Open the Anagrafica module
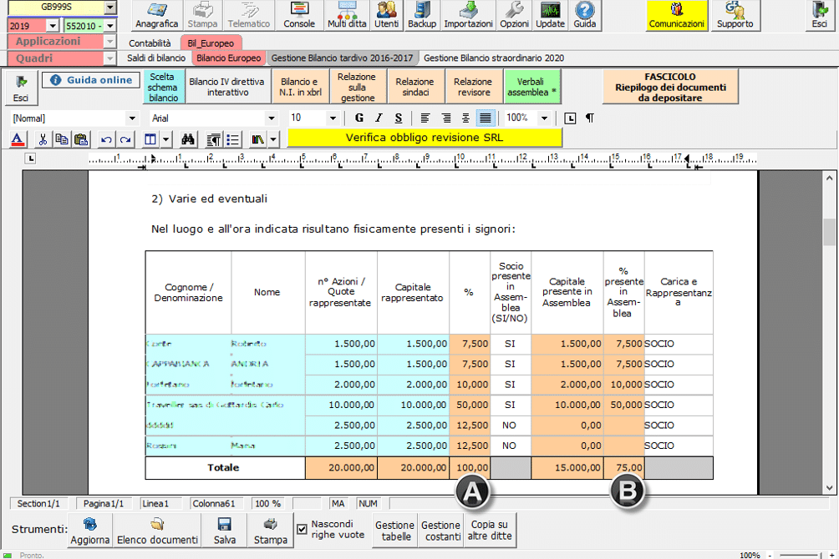 point(156,16)
